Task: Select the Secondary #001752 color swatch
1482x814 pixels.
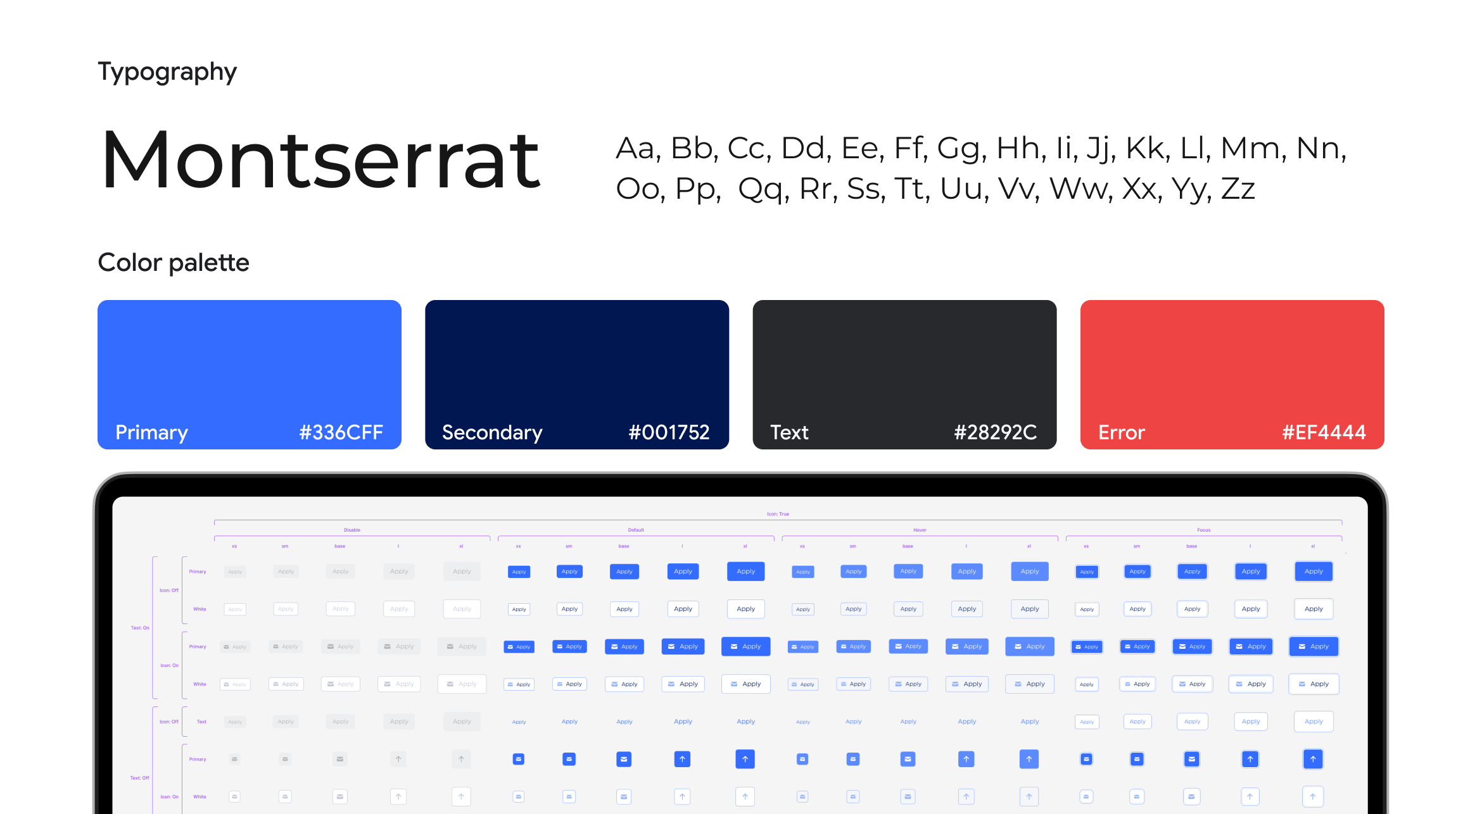Action: (577, 375)
